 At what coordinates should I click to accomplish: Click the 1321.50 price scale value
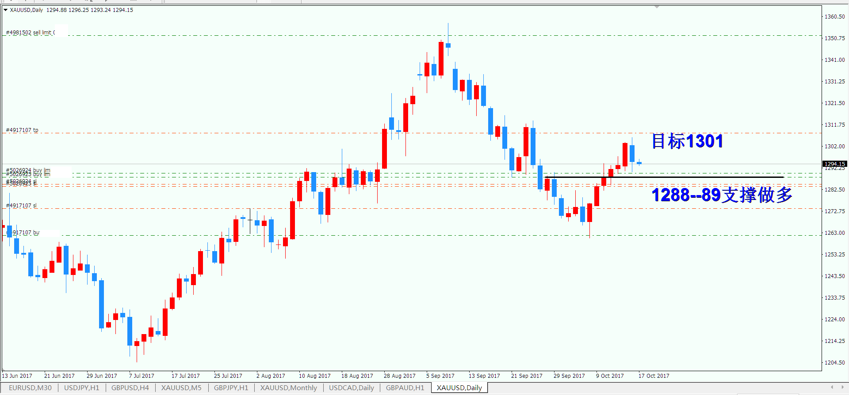pyautogui.click(x=834, y=103)
